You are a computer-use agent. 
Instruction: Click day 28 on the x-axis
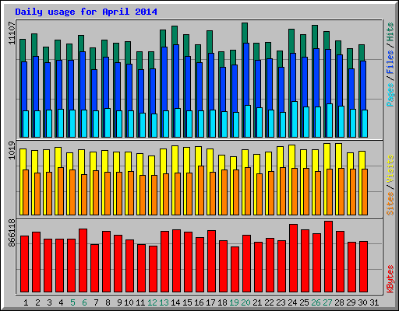pyautogui.click(x=339, y=302)
